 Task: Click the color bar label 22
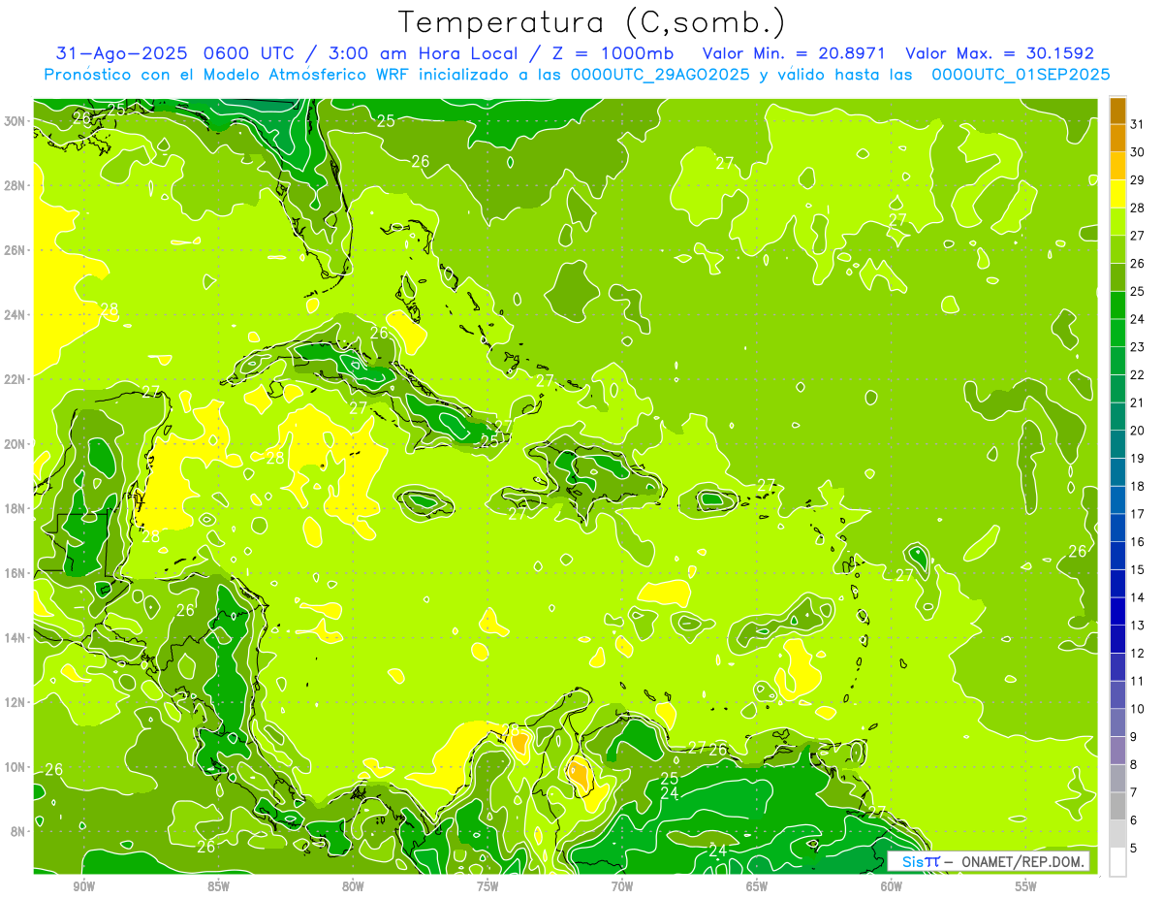coord(1138,375)
